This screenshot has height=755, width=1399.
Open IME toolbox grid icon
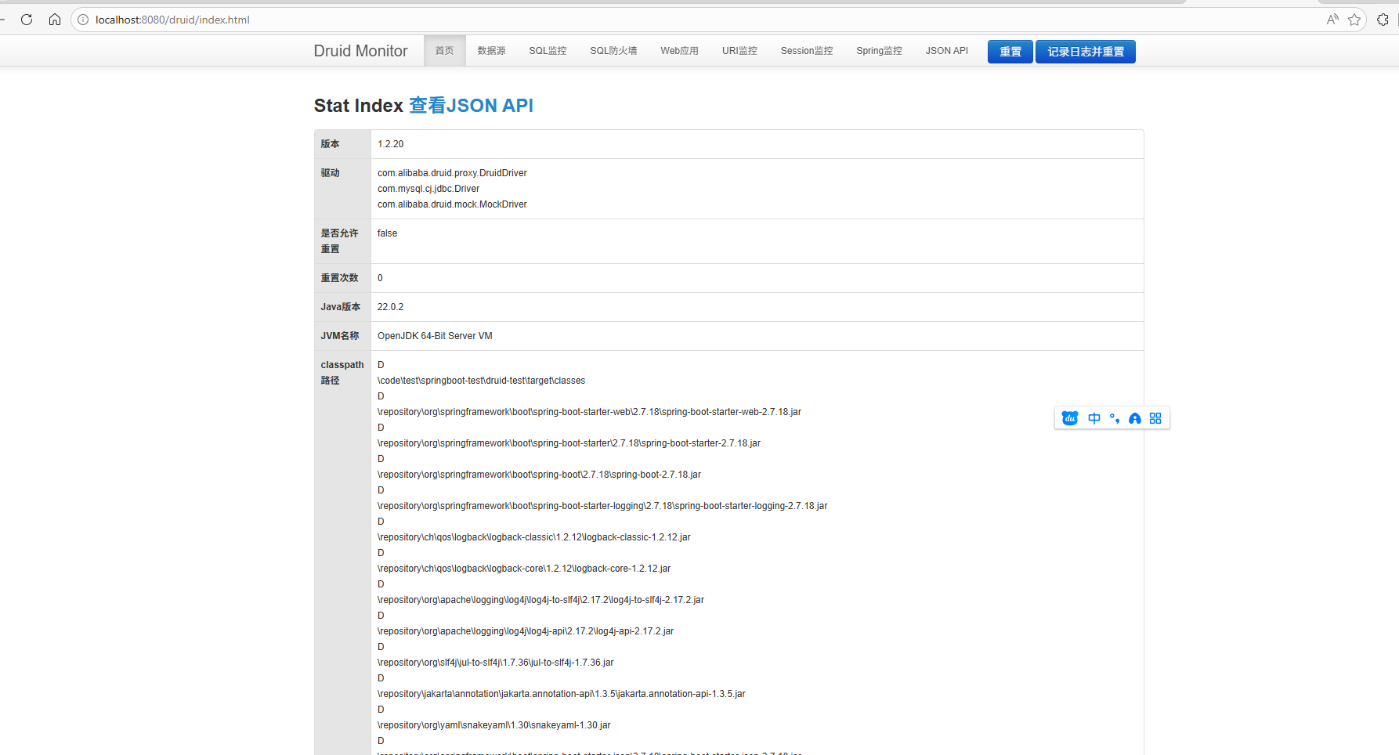click(1155, 418)
